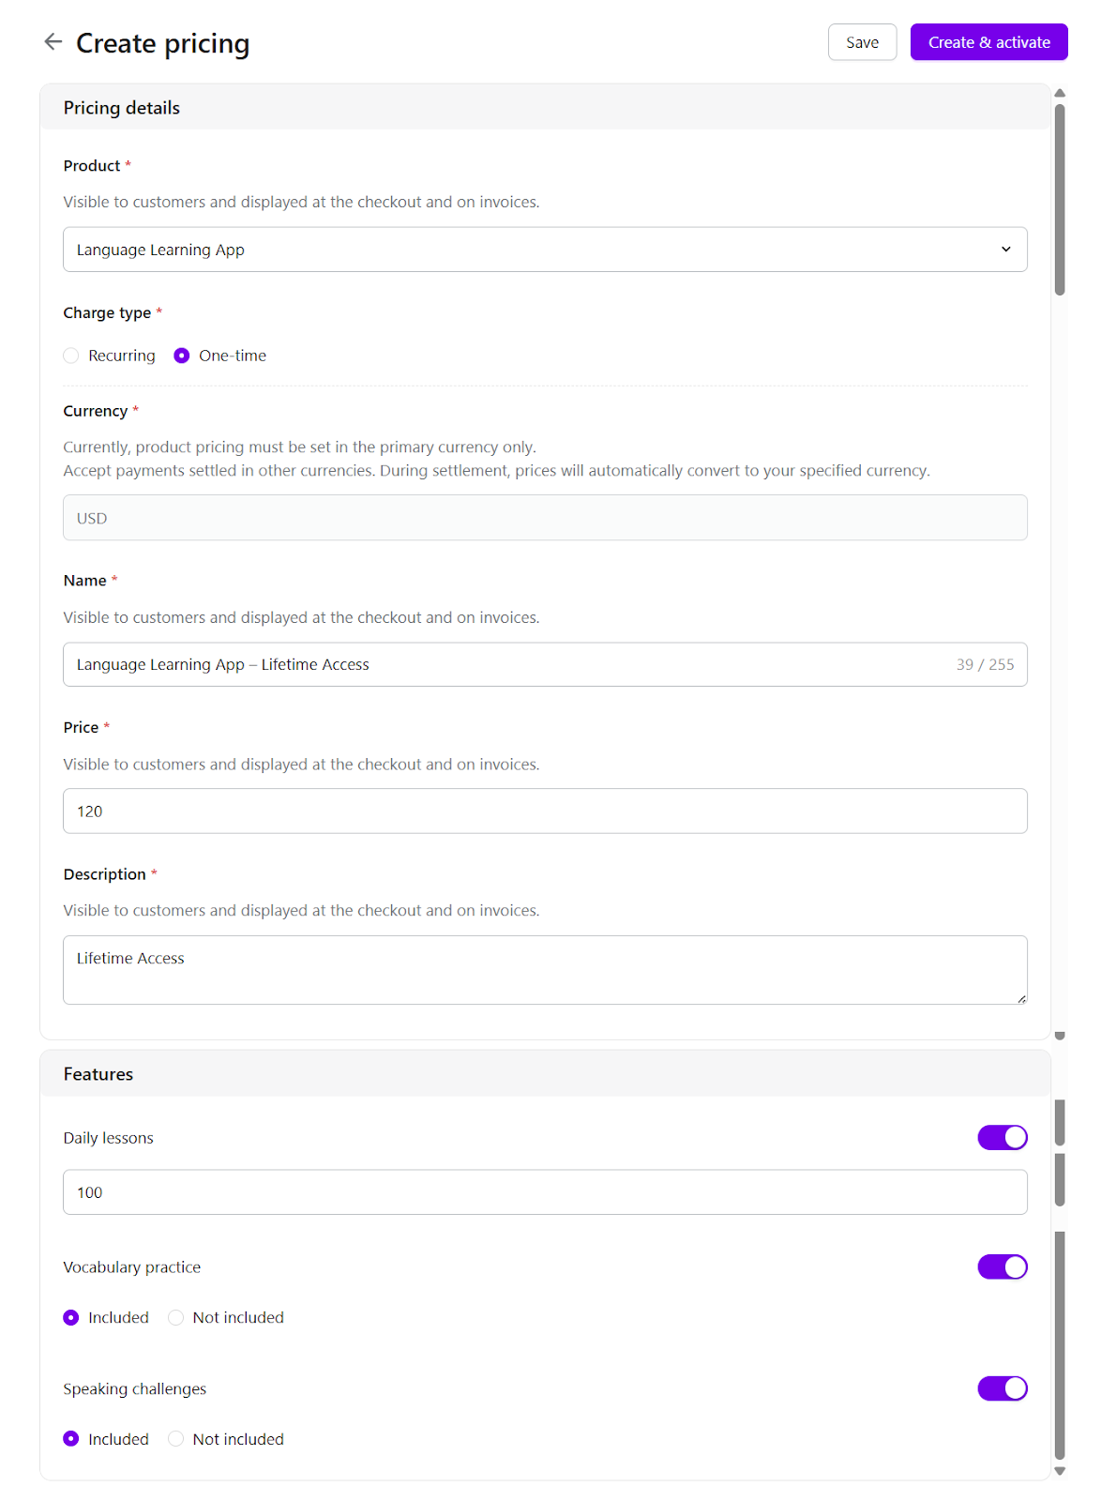This screenshot has height=1501, width=1101.
Task: Click the Price field containing 120
Action: coord(544,811)
